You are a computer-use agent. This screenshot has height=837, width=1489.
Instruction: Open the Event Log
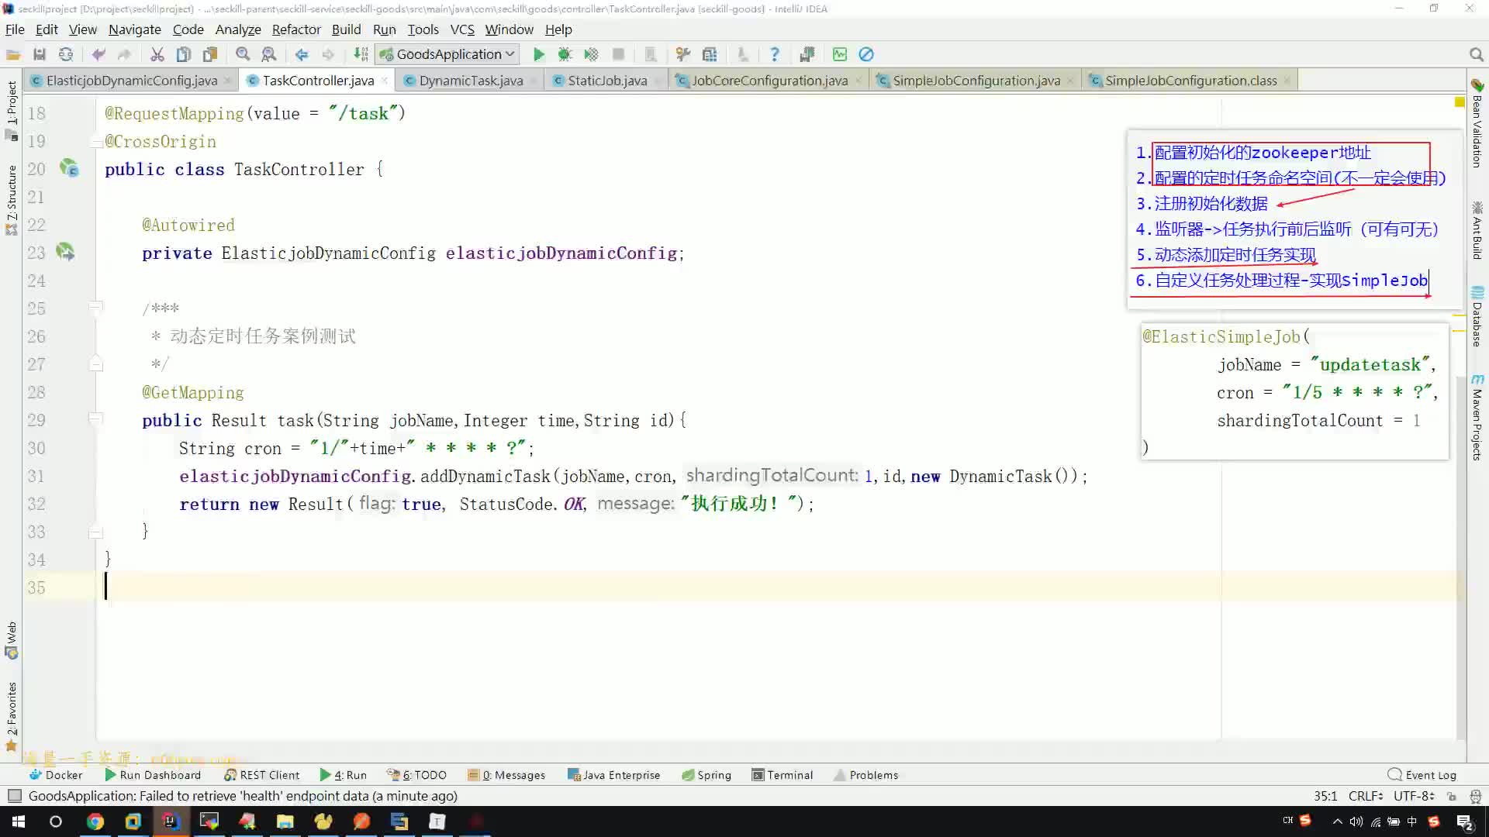click(1422, 775)
